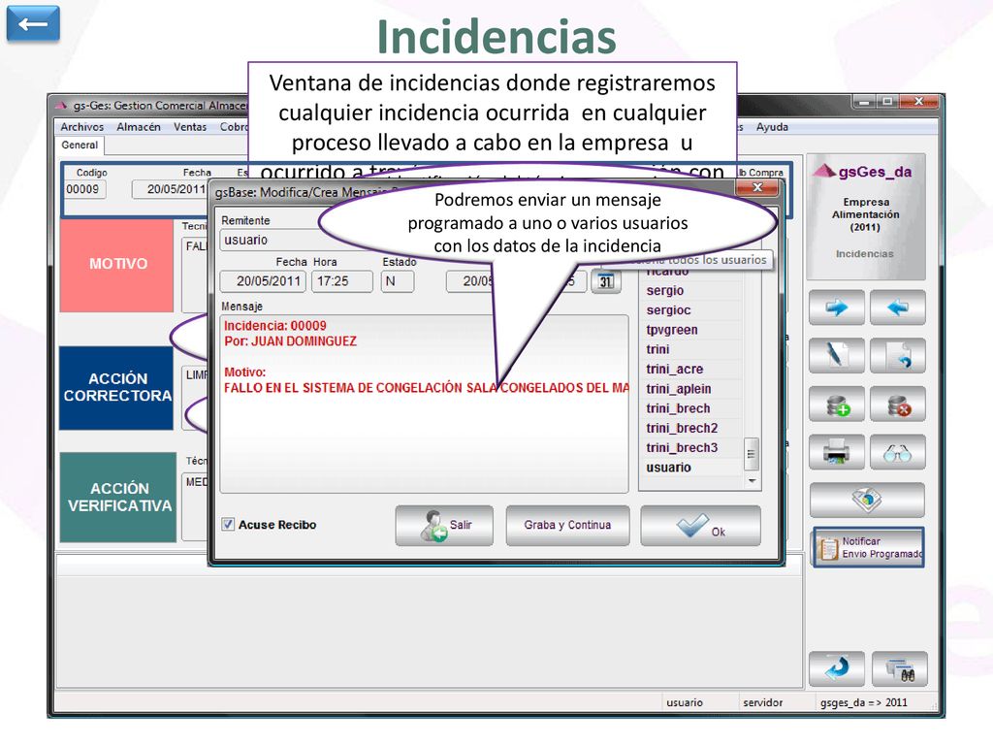Delete record with database red X icon
This screenshot has width=993, height=745.
click(x=897, y=405)
